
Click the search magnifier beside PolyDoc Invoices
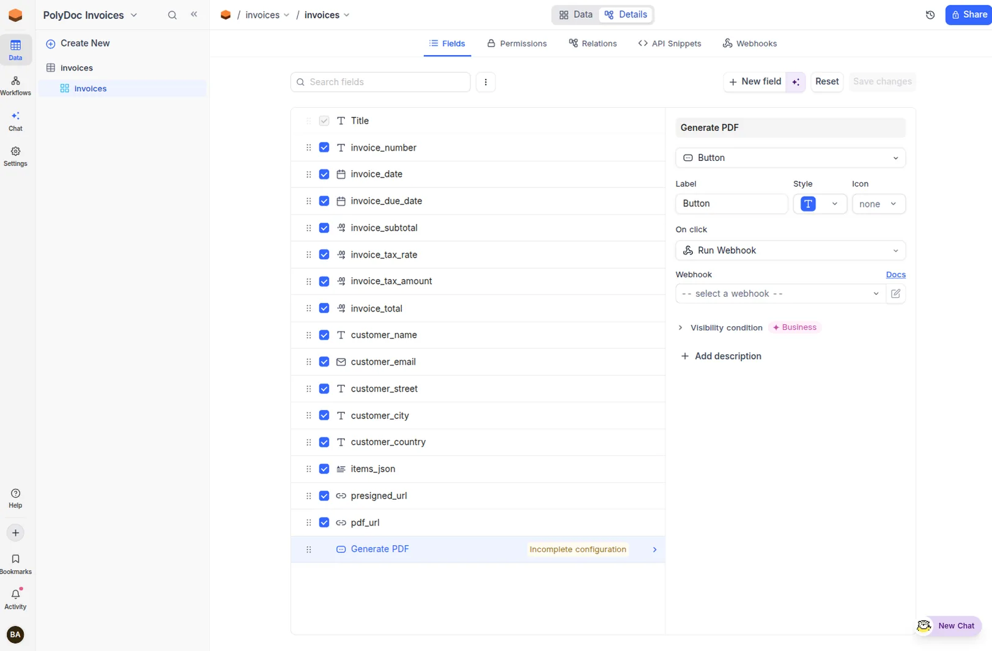point(172,15)
